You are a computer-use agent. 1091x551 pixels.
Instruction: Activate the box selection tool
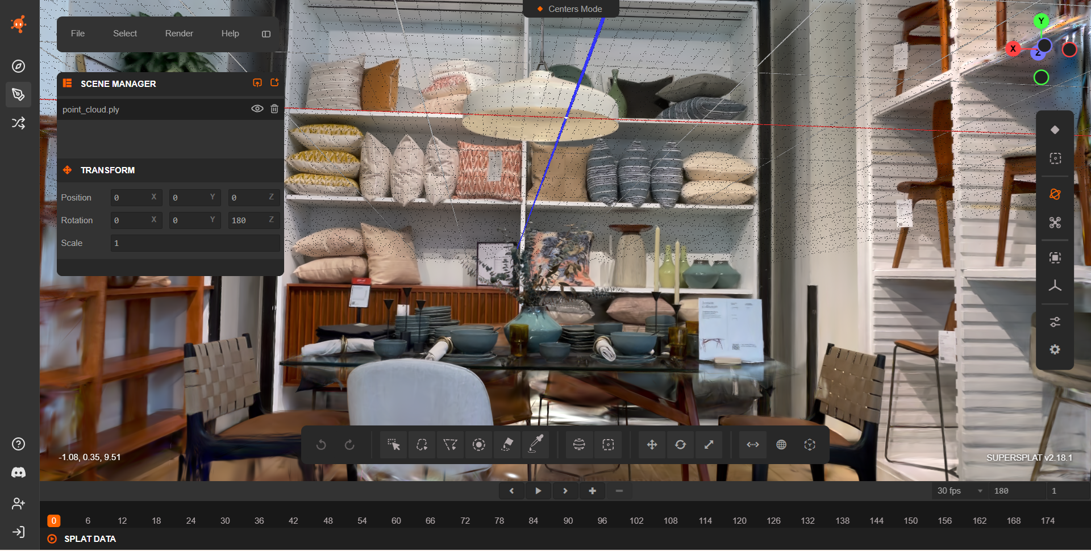pyautogui.click(x=608, y=445)
